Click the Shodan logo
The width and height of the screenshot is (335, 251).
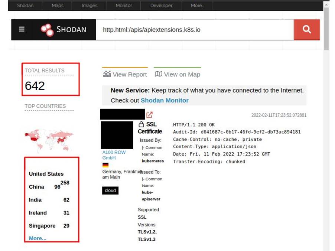click(x=64, y=30)
